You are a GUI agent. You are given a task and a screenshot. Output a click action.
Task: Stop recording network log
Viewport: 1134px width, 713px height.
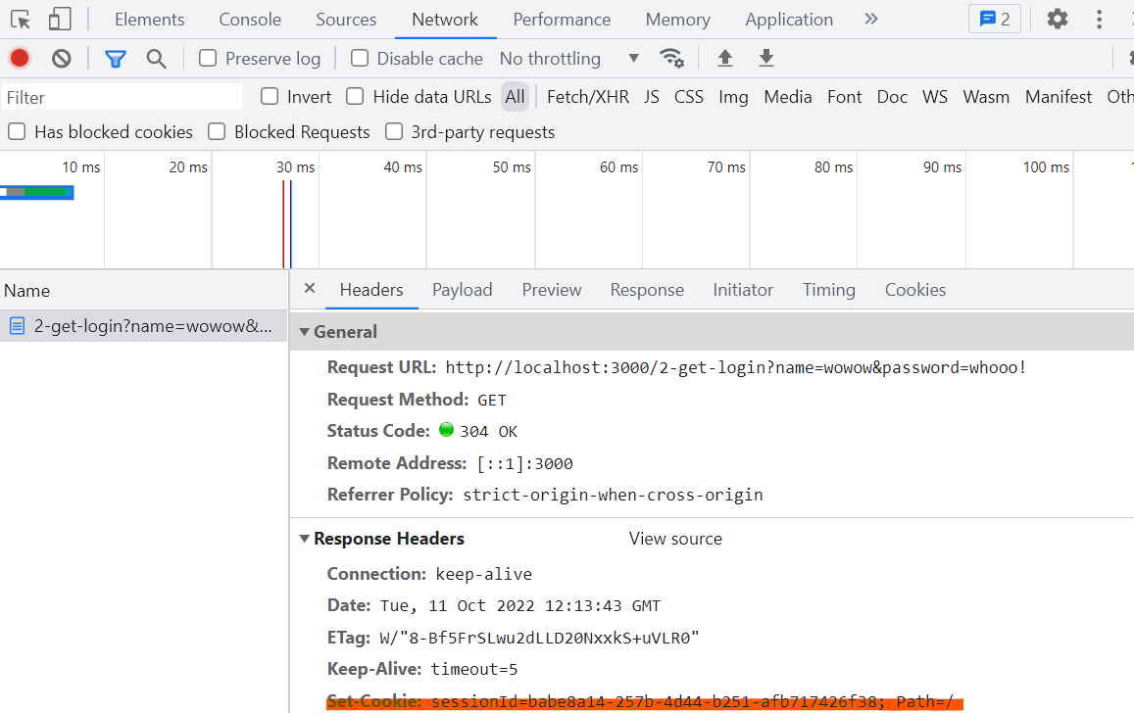(x=20, y=59)
